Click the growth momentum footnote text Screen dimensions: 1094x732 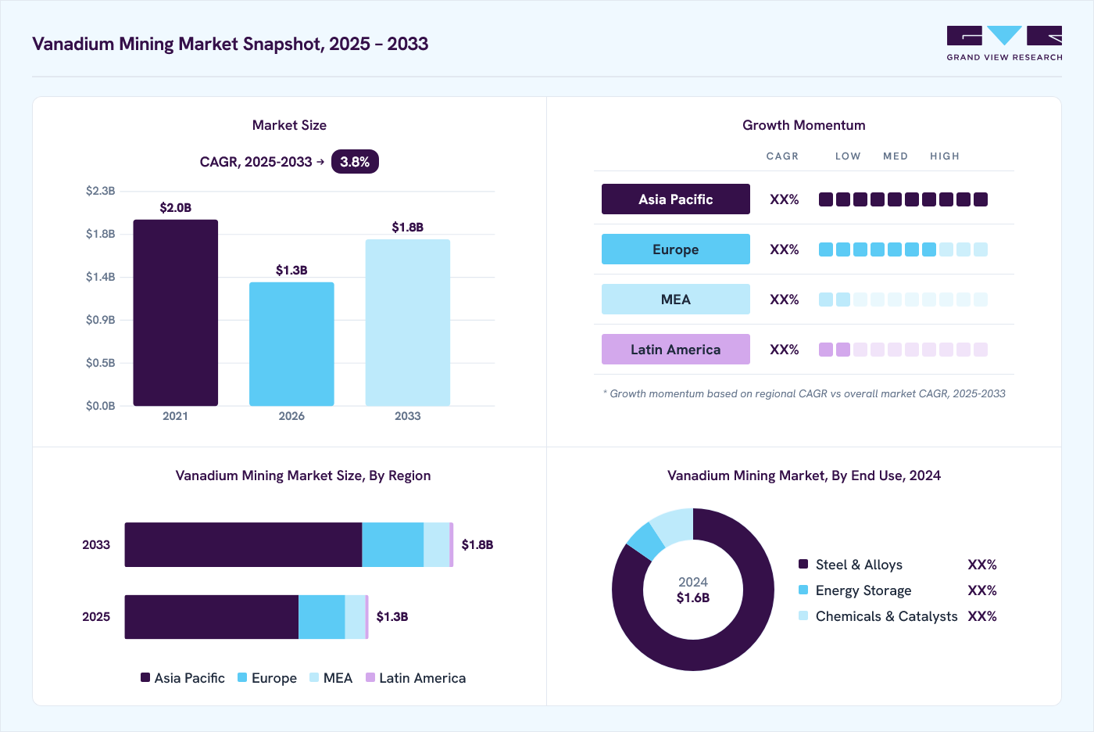point(804,393)
